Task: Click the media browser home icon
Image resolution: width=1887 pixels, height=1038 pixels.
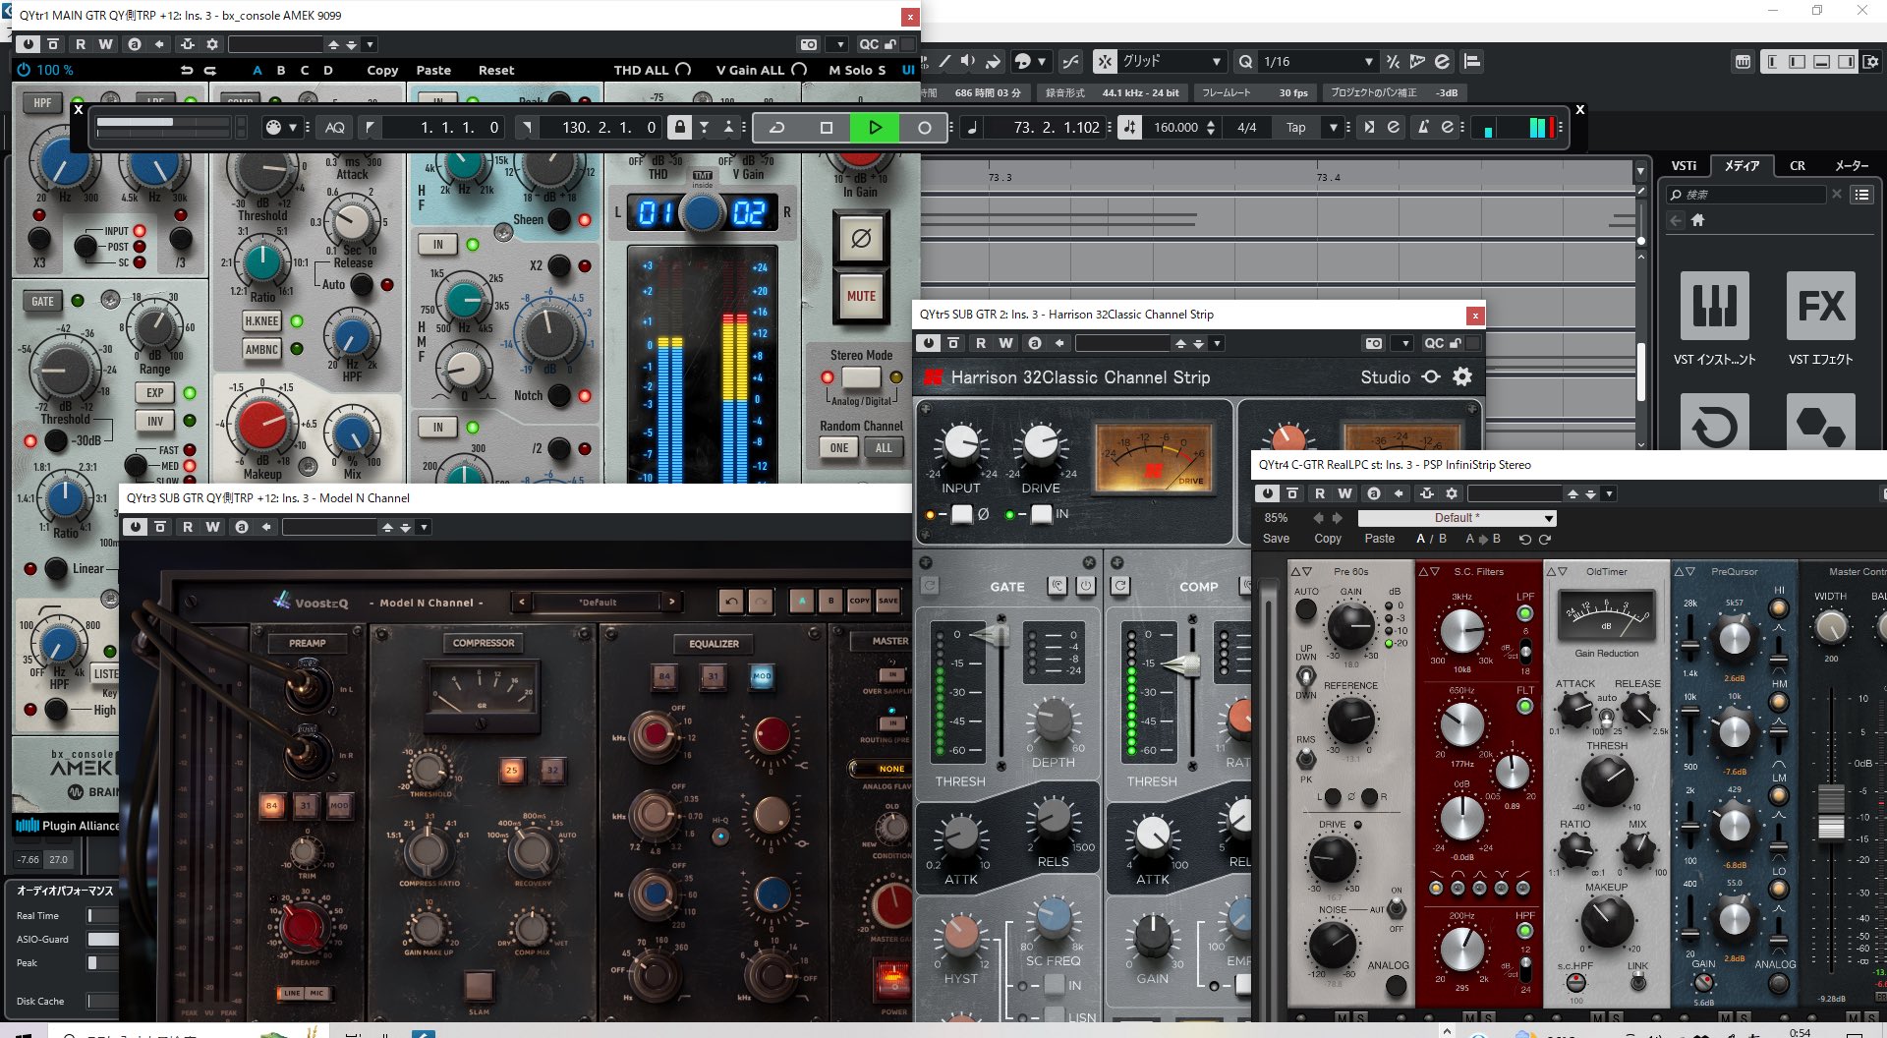Action: point(1697,220)
